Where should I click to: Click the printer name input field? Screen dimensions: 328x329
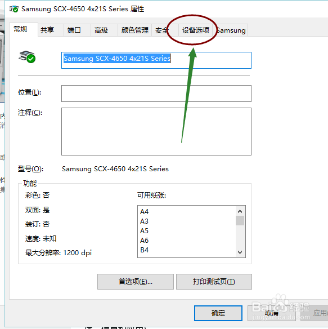pyautogui.click(x=156, y=60)
